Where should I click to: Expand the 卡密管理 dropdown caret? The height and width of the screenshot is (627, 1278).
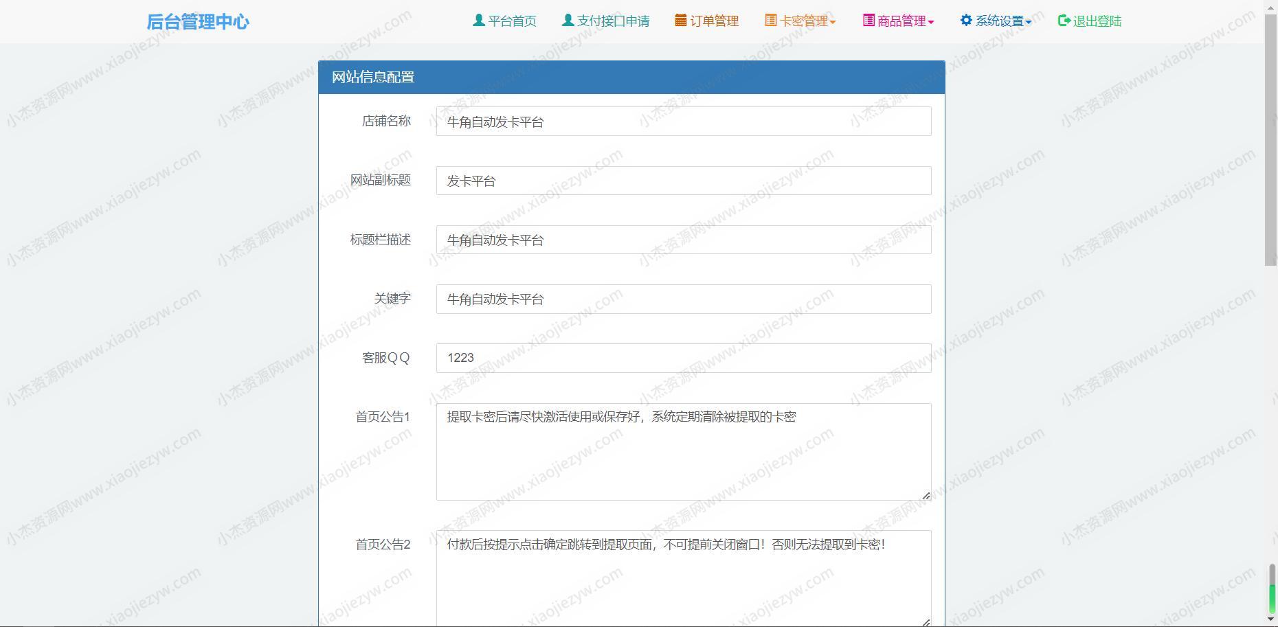coord(833,22)
